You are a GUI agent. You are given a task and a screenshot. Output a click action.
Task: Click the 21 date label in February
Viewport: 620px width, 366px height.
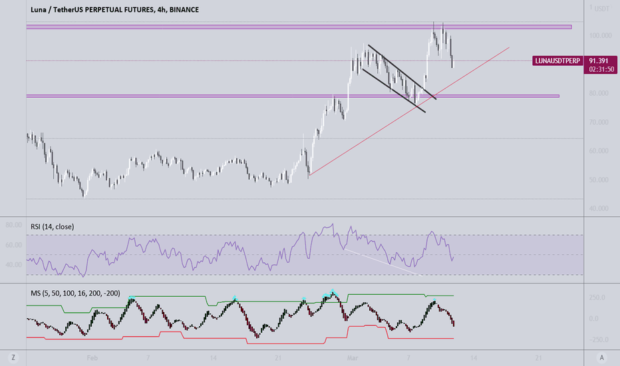click(278, 358)
